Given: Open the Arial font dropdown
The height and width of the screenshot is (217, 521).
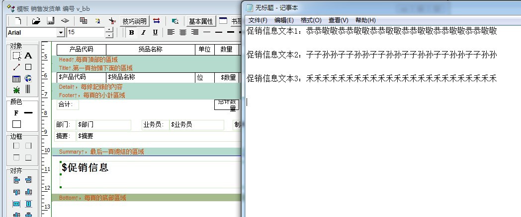Looking at the screenshot, I should [61, 32].
